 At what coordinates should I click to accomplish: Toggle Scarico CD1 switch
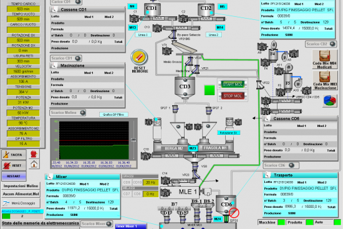[66, 58]
